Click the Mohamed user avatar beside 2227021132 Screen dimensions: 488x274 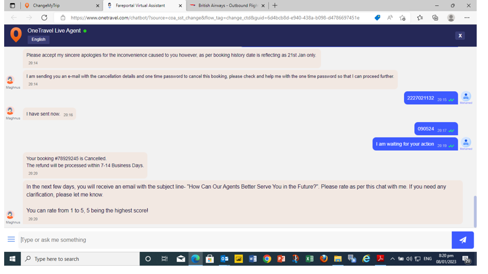point(466,96)
